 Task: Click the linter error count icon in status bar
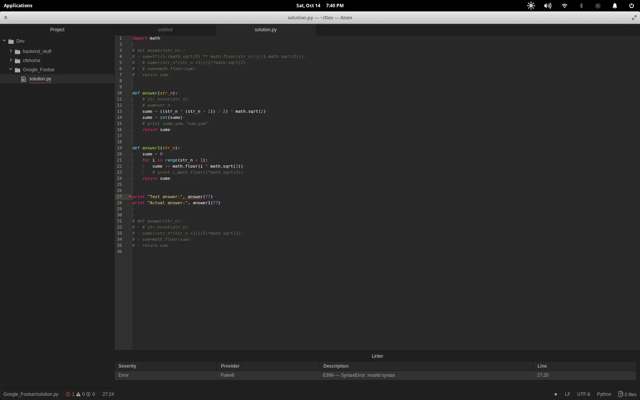click(x=68, y=394)
